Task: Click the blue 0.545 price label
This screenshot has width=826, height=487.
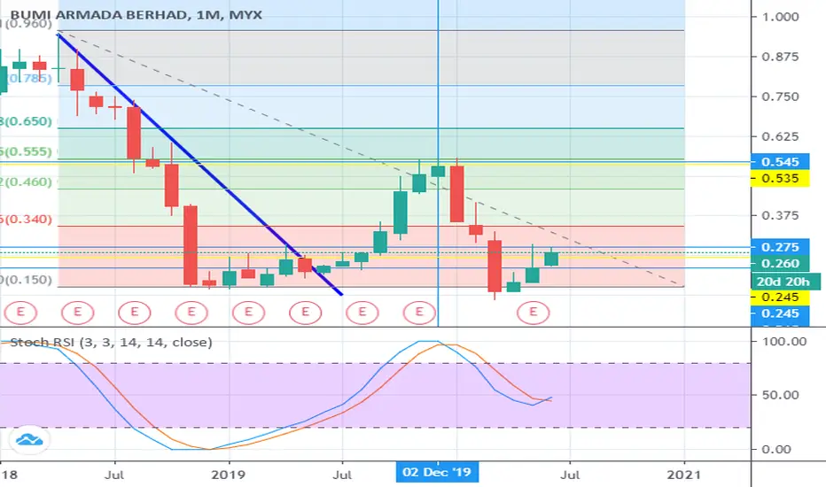Action: [780, 162]
